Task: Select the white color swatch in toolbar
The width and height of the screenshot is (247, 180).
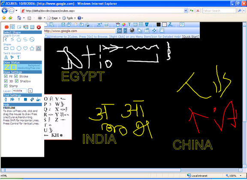Action: [164, 24]
